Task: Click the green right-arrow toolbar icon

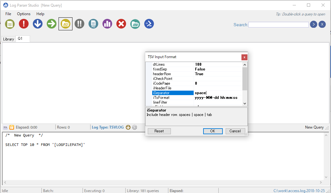Action: (52, 24)
